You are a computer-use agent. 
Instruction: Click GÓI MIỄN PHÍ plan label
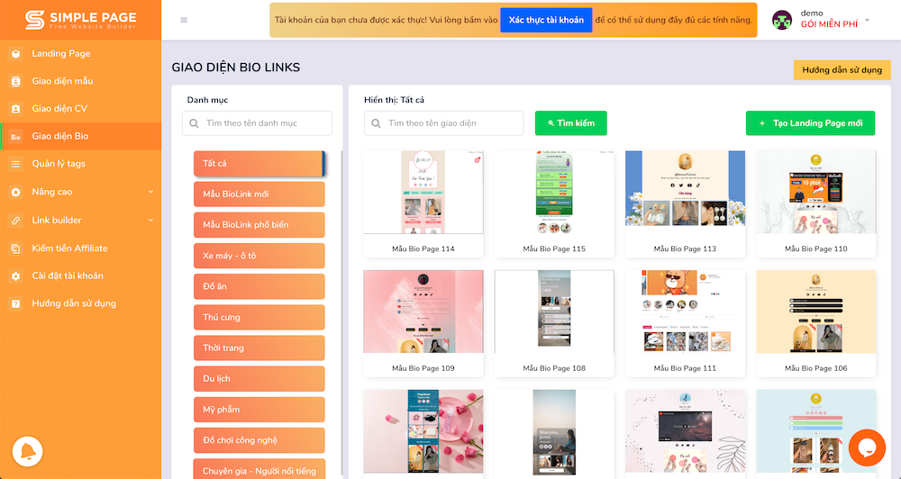[x=829, y=24]
